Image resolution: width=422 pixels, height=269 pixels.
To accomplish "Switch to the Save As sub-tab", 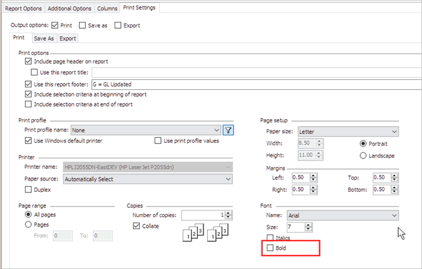I will 44,38.
